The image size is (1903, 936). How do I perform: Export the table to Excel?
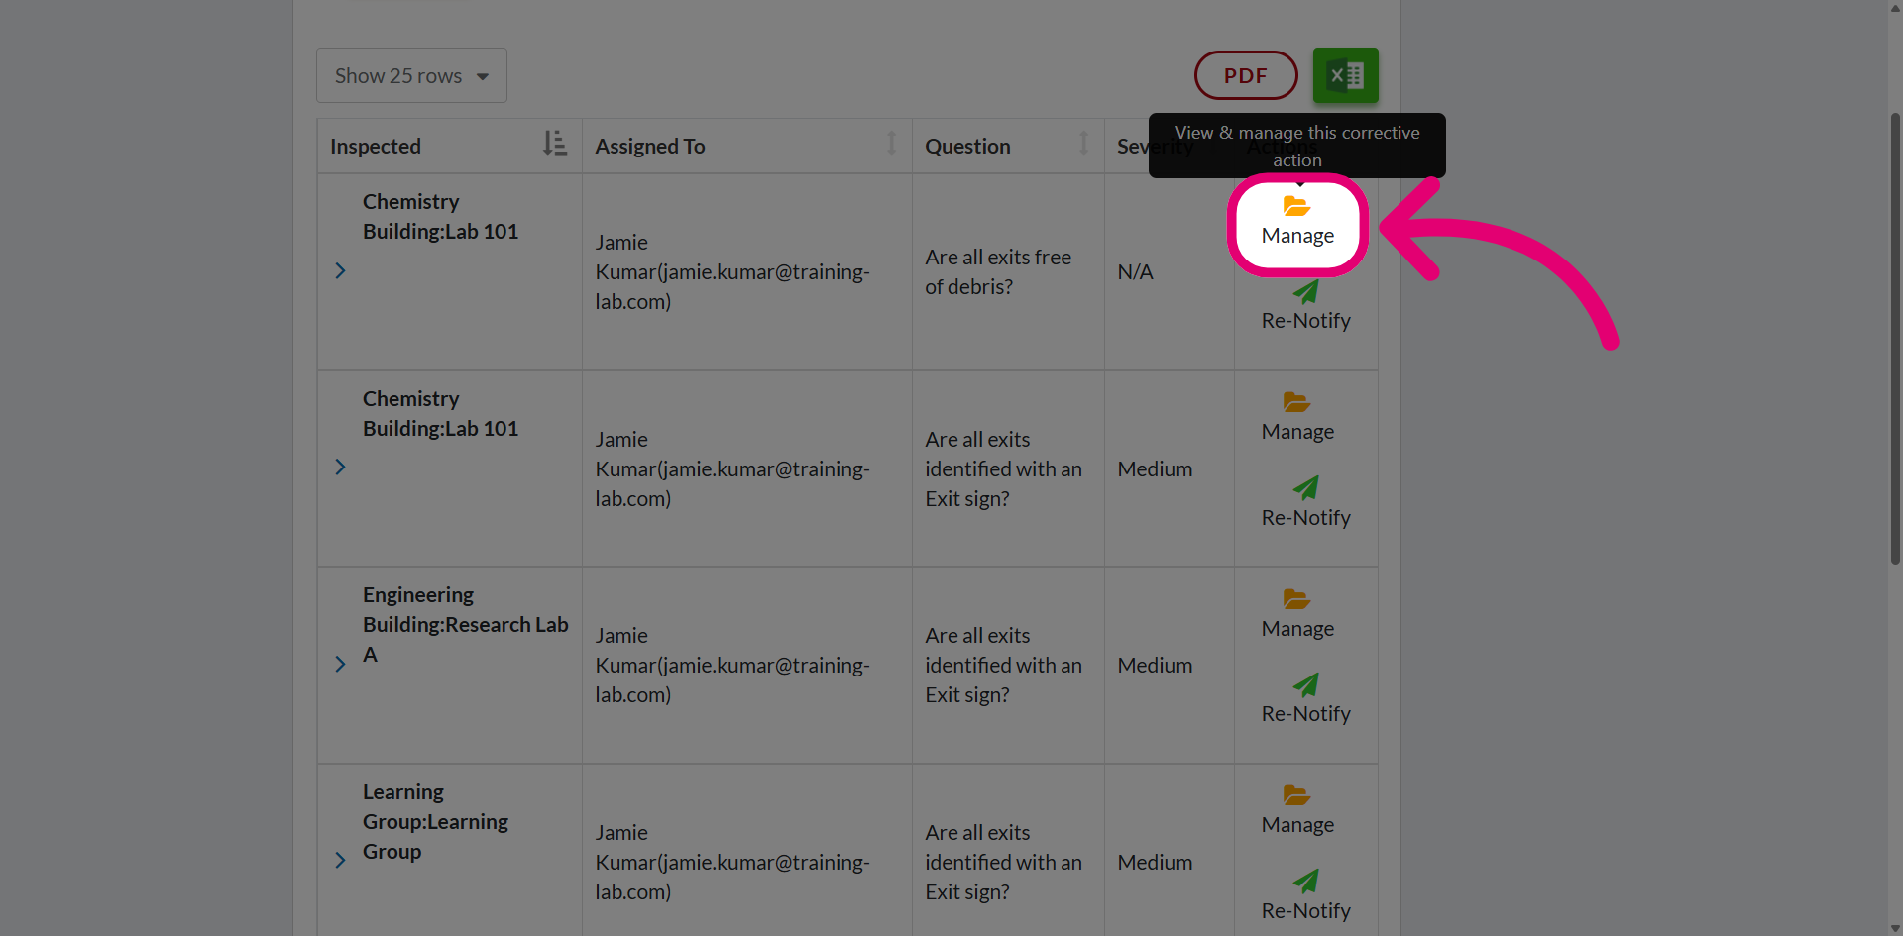pos(1345,75)
